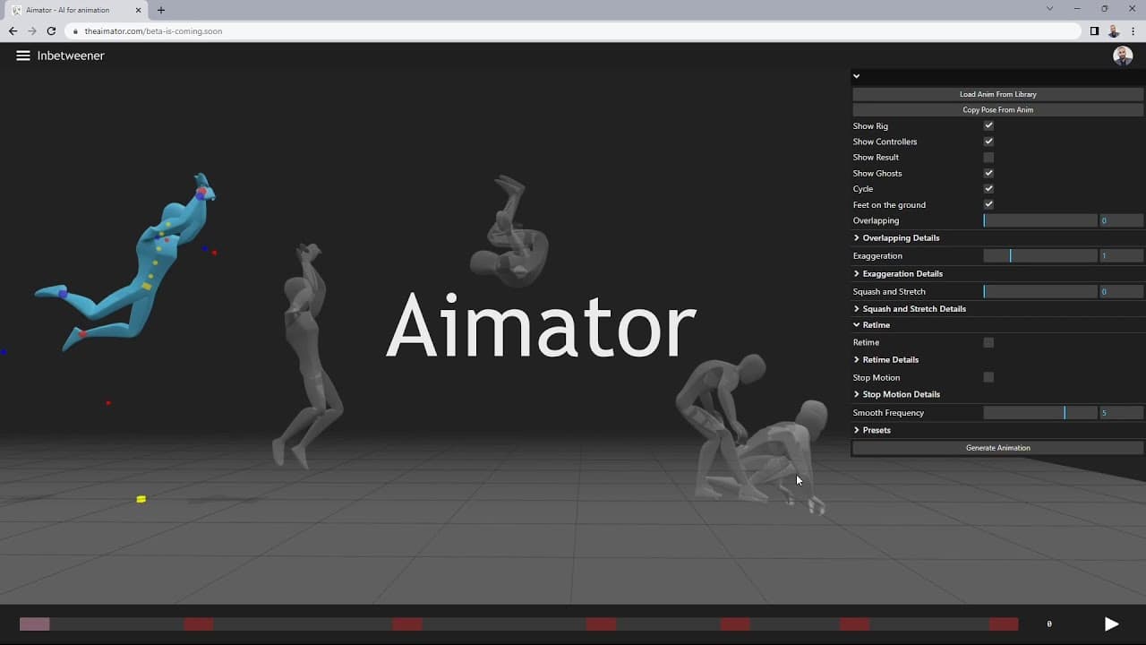Viewport: 1146px width, 645px height.
Task: Select the standing ghost figure with raised arms
Action: 307,354
